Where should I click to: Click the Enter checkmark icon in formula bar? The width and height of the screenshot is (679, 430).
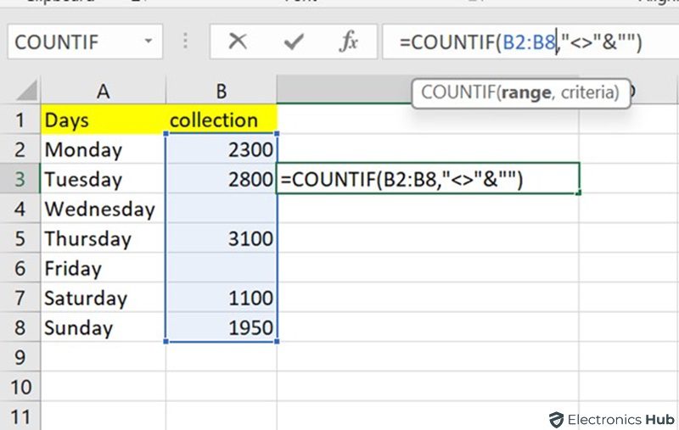click(294, 42)
